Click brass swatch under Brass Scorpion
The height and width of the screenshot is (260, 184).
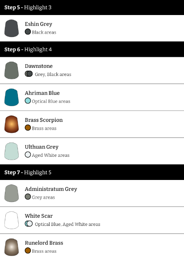(x=28, y=128)
